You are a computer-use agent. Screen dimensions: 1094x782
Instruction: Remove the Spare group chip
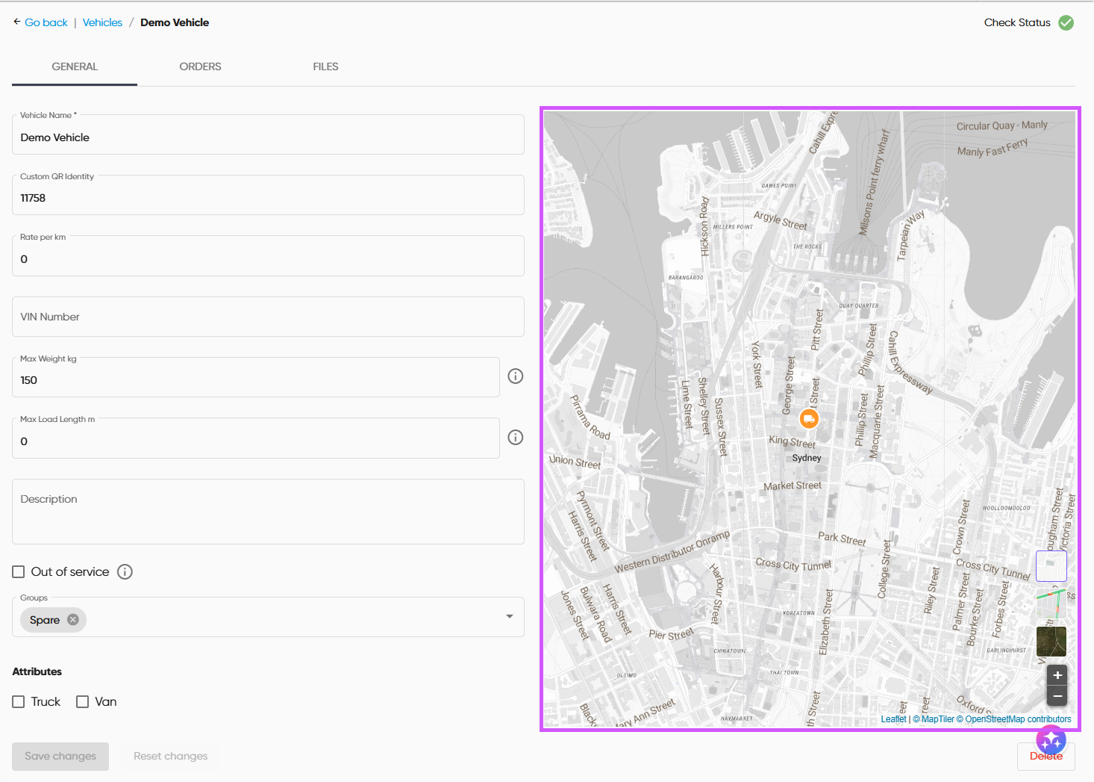coord(72,619)
